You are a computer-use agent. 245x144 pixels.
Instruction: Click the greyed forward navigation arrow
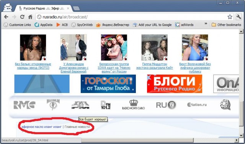14,17
